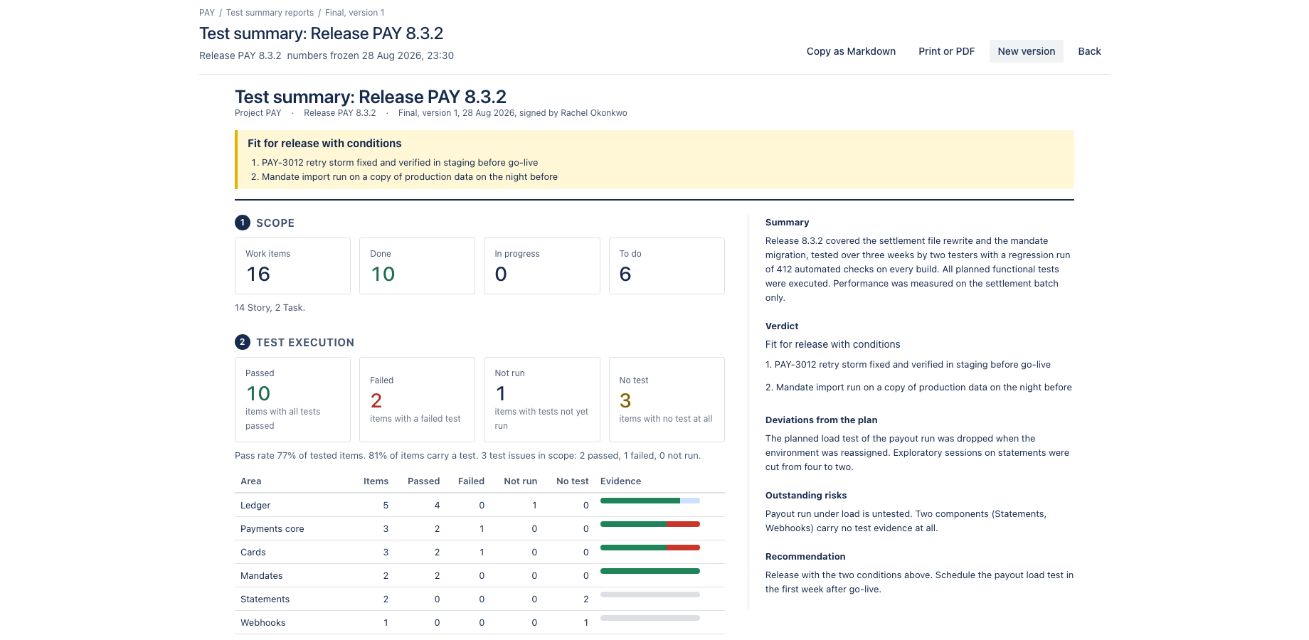The height and width of the screenshot is (640, 1309).
Task: Click the Payments core evidence bar
Action: point(650,524)
